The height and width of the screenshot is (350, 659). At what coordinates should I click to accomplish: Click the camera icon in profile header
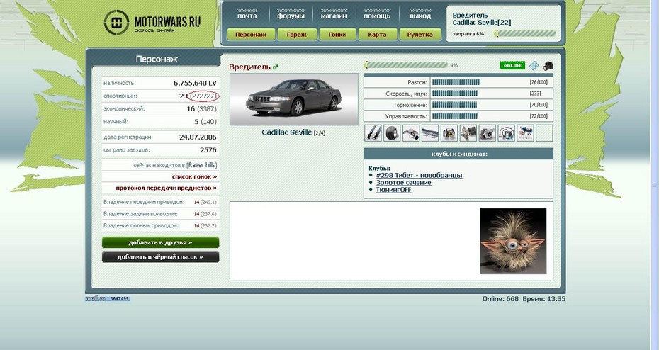click(x=548, y=66)
